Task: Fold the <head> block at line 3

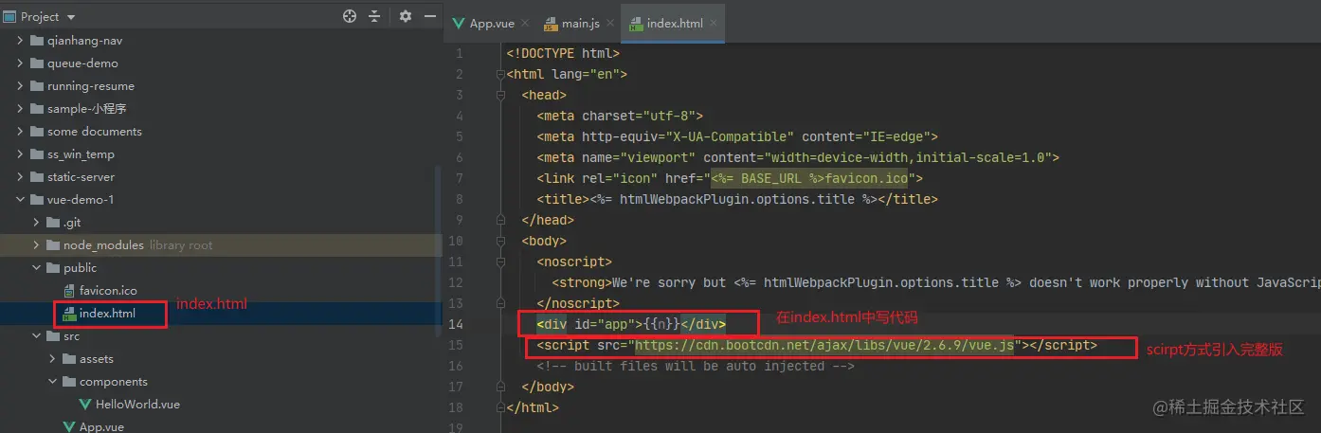Action: [x=498, y=95]
